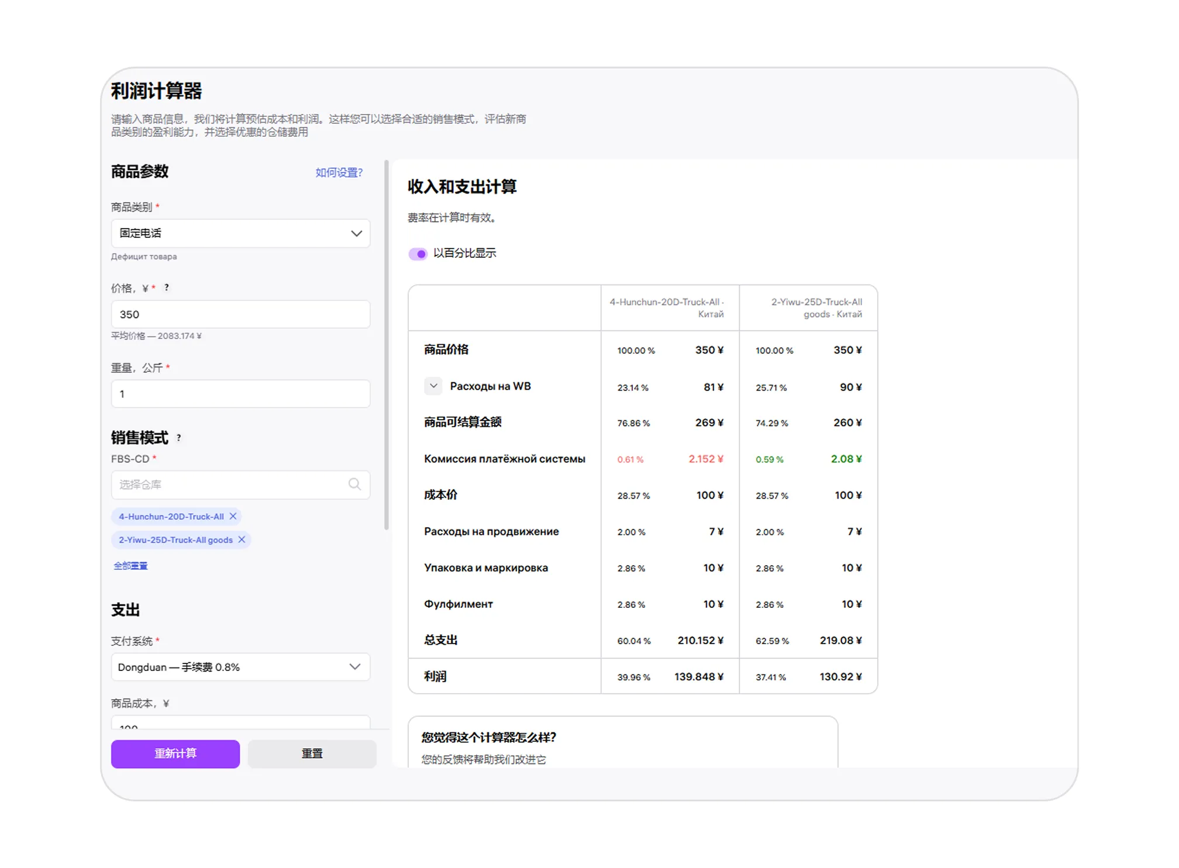Click the 总支出 row label
The image size is (1179, 868).
[x=441, y=641]
